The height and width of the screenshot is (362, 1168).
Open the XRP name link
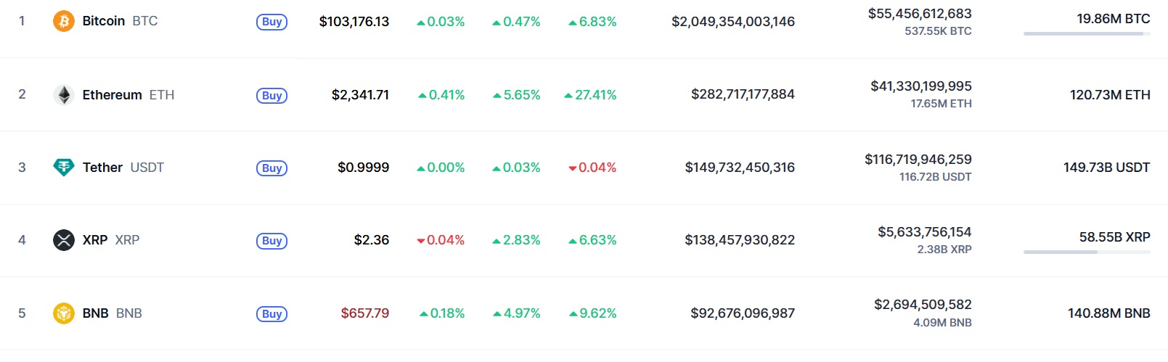coord(111,240)
